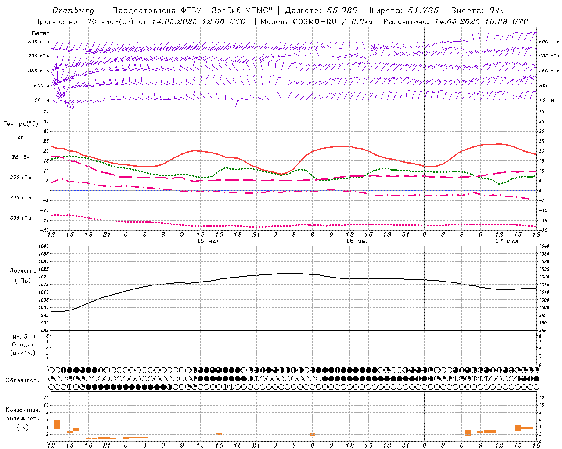The width and height of the screenshot is (562, 449).
Task: Click the "Облачность" cloud cover label
Action: pyautogui.click(x=22, y=381)
